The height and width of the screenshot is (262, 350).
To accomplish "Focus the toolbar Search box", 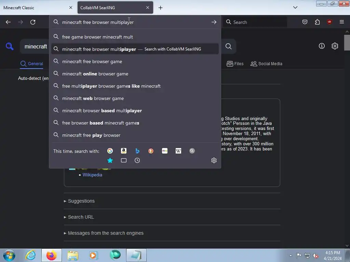I will 255,22.
